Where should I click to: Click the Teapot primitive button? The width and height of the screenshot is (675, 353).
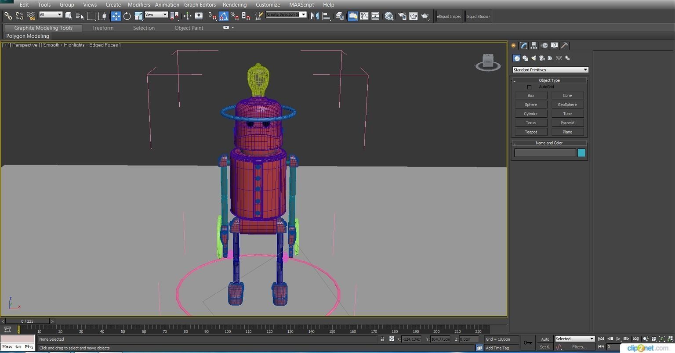point(531,132)
